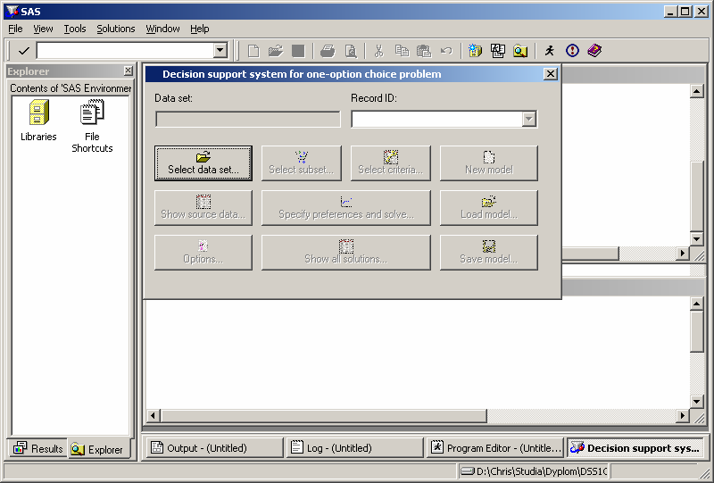Switch to the Results tab
Viewport: 714px width, 483px height.
click(38, 449)
